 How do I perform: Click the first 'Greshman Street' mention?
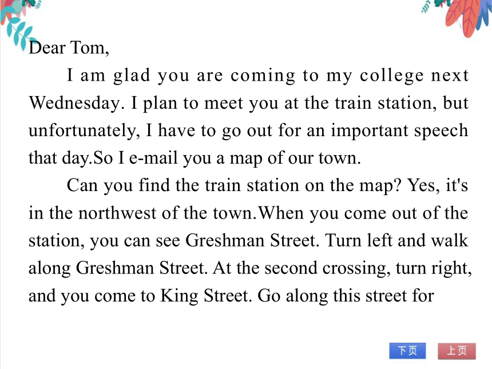(251, 241)
